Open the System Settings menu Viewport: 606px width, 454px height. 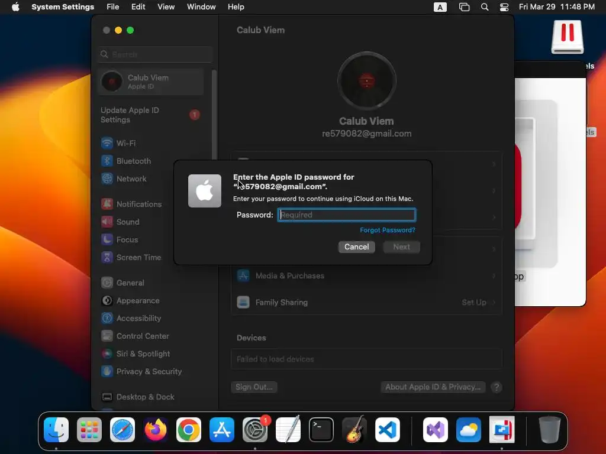coord(63,7)
